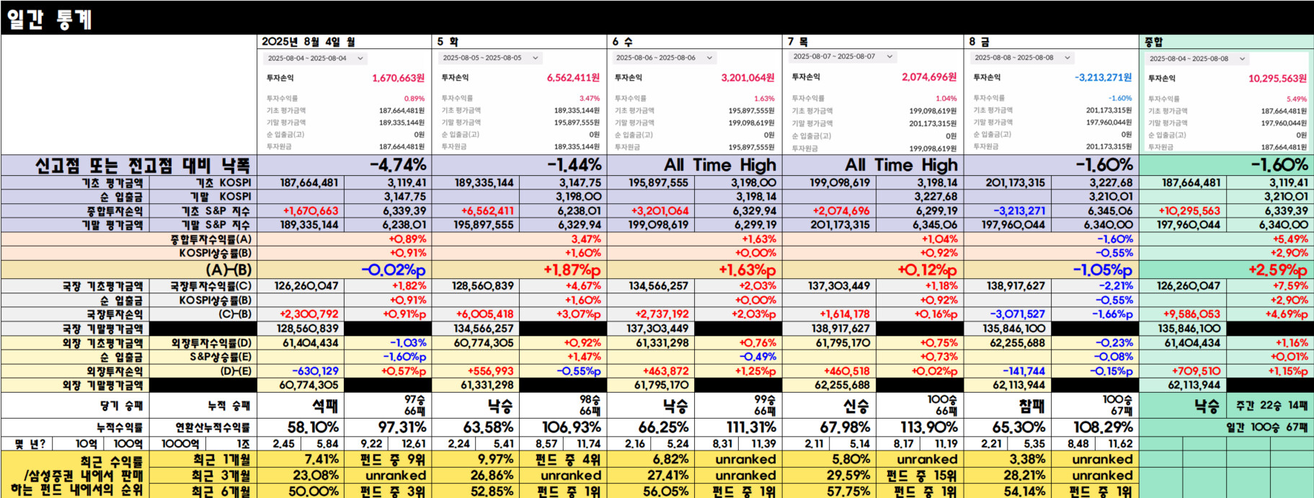Click the 신고점 또는 전고점 대비 낙폭 label

[x=142, y=166]
